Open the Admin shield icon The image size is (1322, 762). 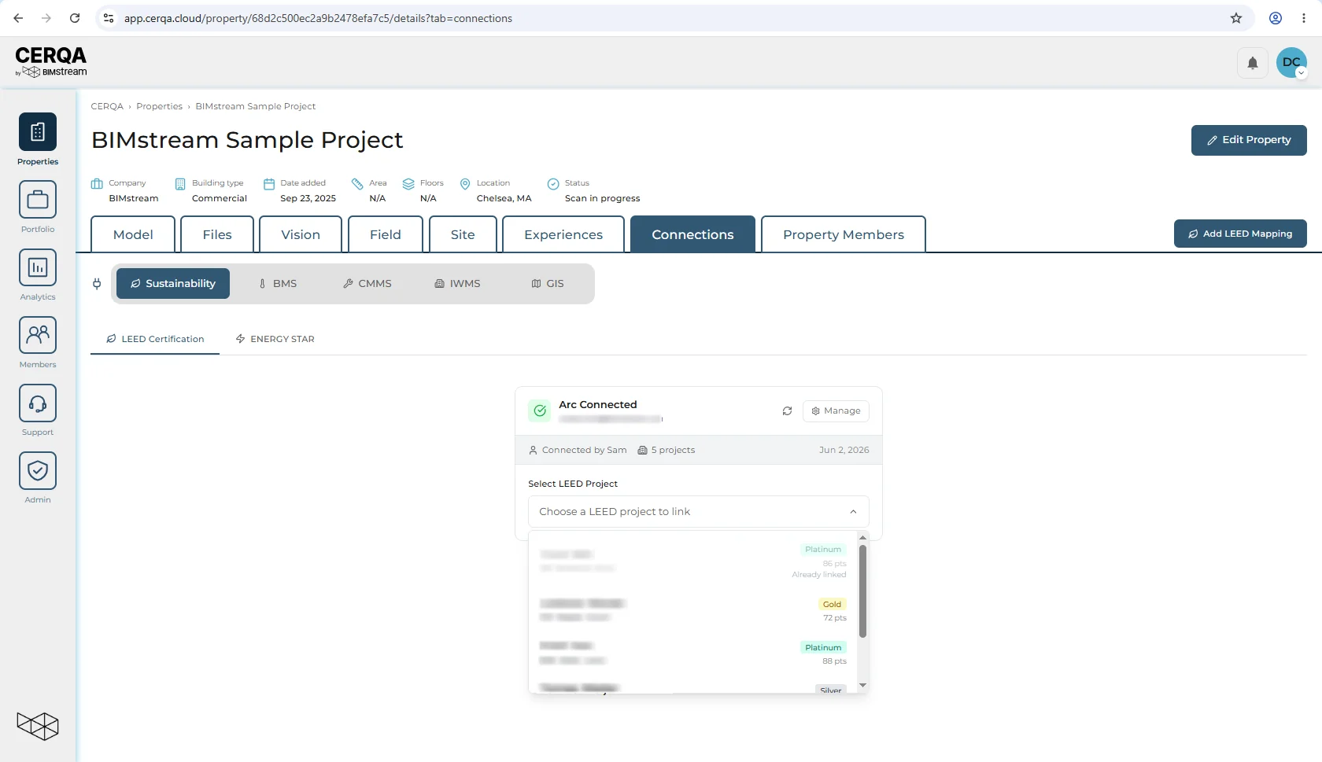click(x=38, y=469)
